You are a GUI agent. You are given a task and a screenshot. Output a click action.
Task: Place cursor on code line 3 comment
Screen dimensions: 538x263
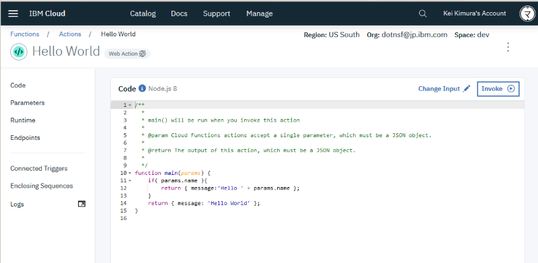pyautogui.click(x=221, y=120)
